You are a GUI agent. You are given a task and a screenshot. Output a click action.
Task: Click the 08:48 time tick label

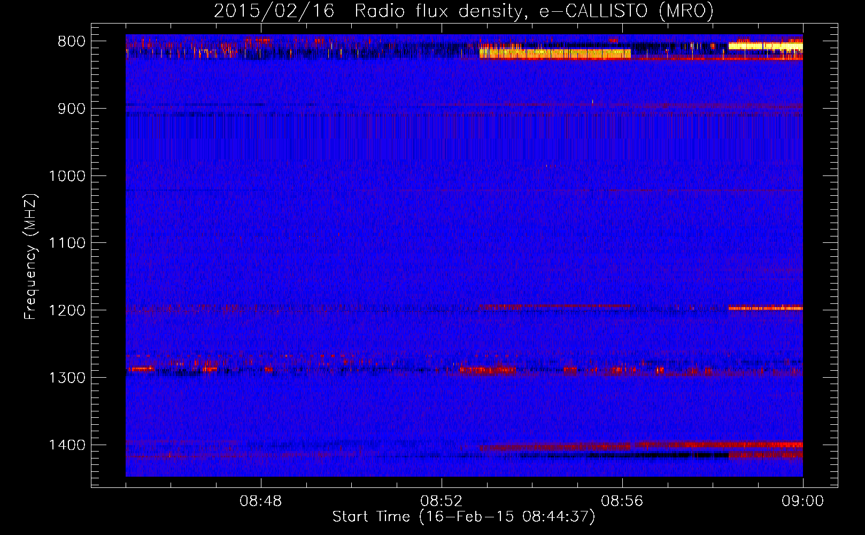tap(261, 501)
